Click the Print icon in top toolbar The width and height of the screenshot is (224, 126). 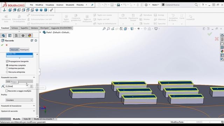[x=118, y=5]
